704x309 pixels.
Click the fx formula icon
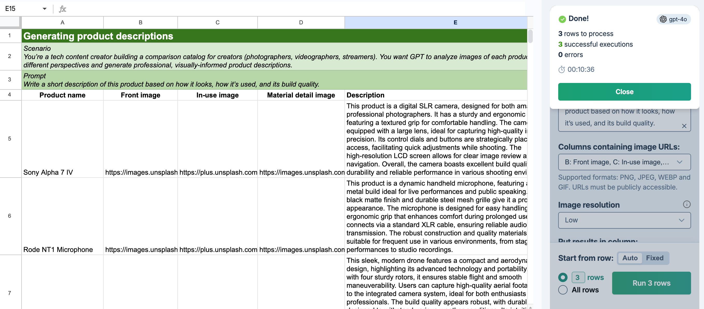tap(63, 9)
